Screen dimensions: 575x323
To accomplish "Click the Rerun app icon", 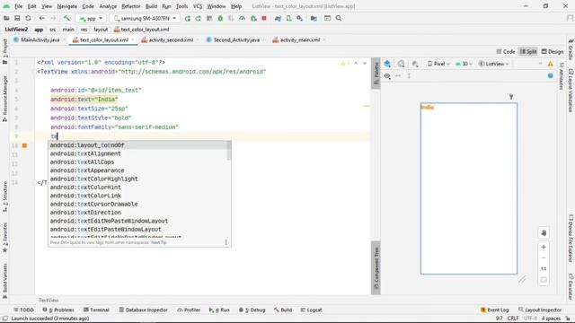I will click(188, 18).
